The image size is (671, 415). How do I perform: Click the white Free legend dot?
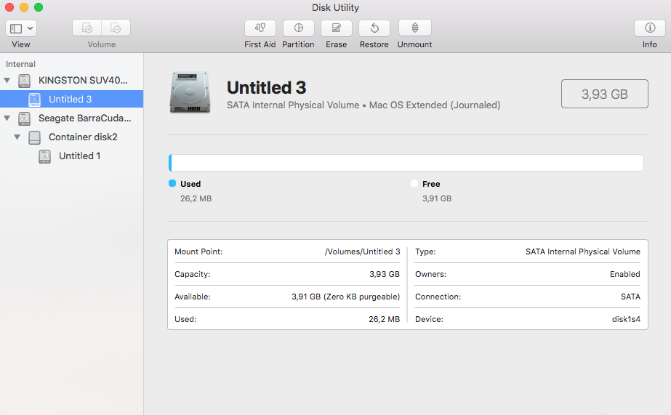[414, 183]
